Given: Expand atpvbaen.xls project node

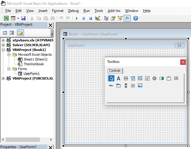Looking at the screenshot, I should [3, 40].
